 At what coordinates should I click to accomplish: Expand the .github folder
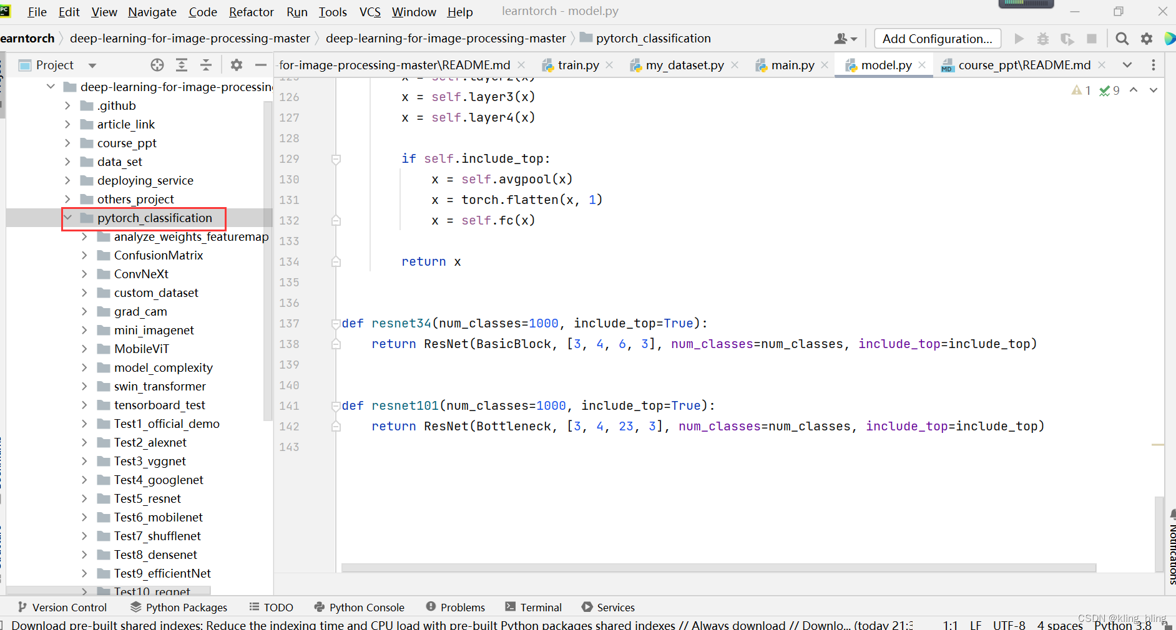68,105
